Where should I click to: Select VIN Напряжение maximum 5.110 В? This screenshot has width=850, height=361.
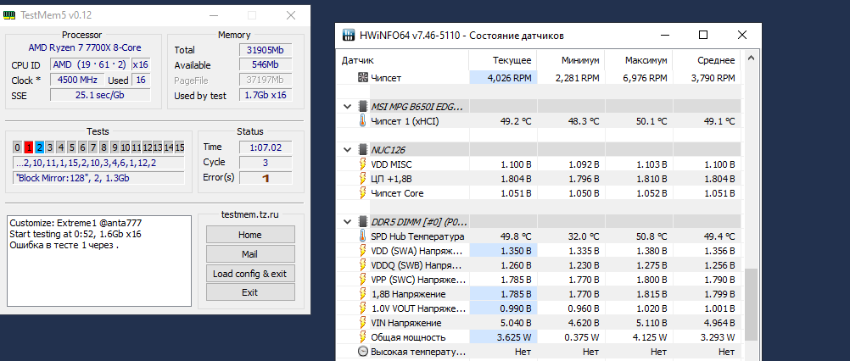coord(651,323)
